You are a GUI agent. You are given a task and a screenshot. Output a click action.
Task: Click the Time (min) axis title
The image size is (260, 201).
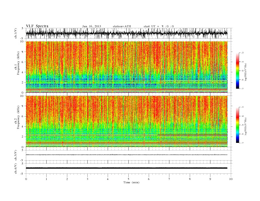coord(131,182)
